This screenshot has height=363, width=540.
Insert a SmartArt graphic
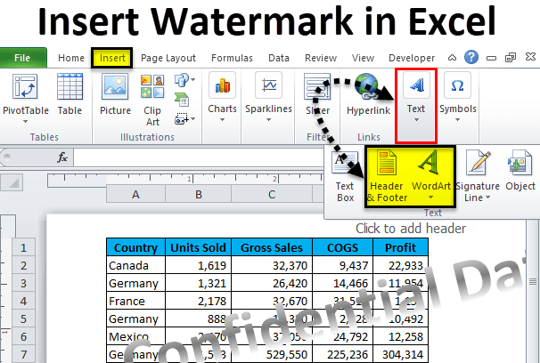pyautogui.click(x=182, y=100)
